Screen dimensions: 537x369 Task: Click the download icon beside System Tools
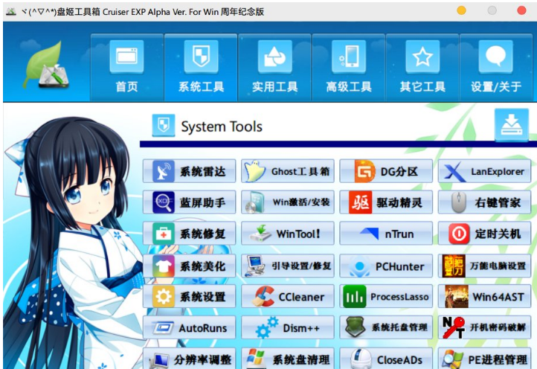tap(512, 125)
